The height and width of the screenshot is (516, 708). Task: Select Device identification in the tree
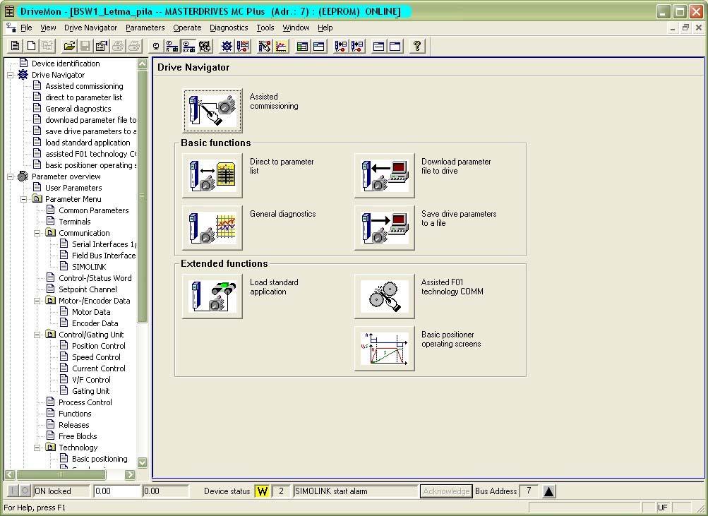coord(66,64)
